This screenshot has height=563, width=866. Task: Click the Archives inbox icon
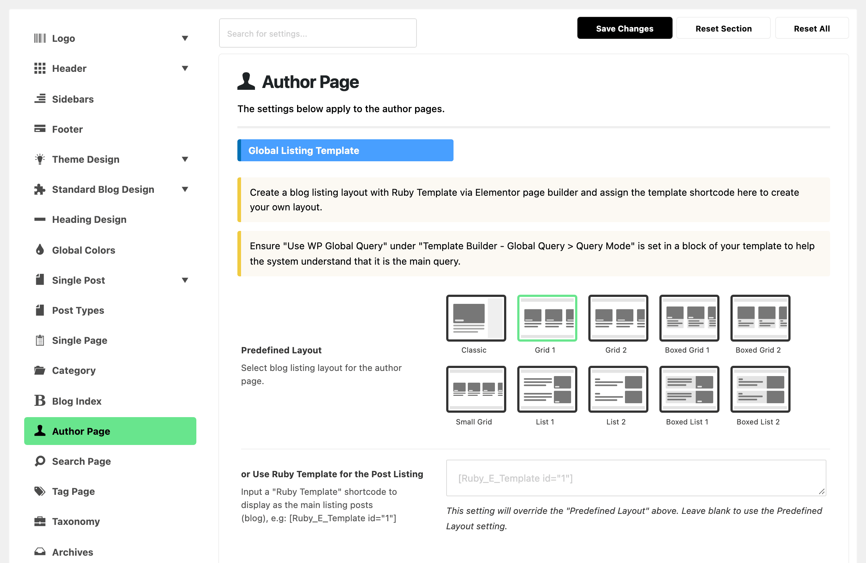click(x=40, y=551)
